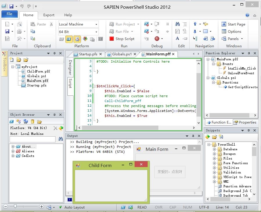This screenshot has width=261, height=212.
Task: Click the Help question mark icon
Action: coord(247,15)
